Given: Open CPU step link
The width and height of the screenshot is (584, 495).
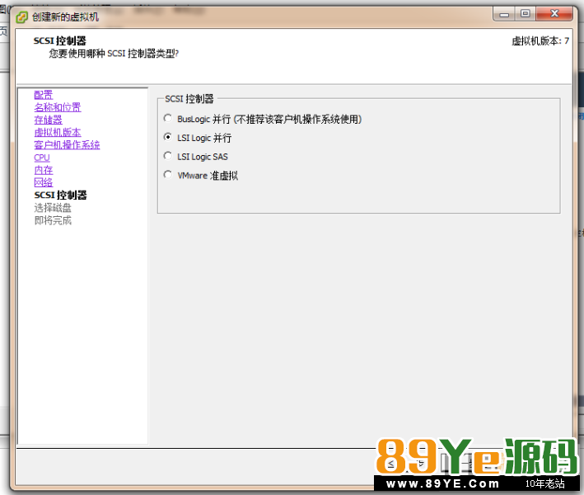Looking at the screenshot, I should coord(42,158).
